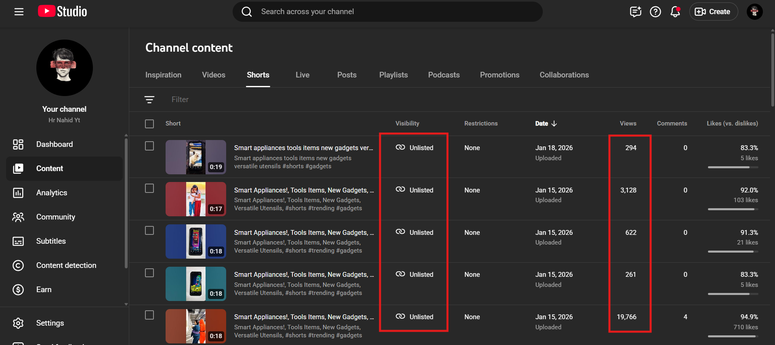Open Content detection in sidebar

(x=66, y=266)
